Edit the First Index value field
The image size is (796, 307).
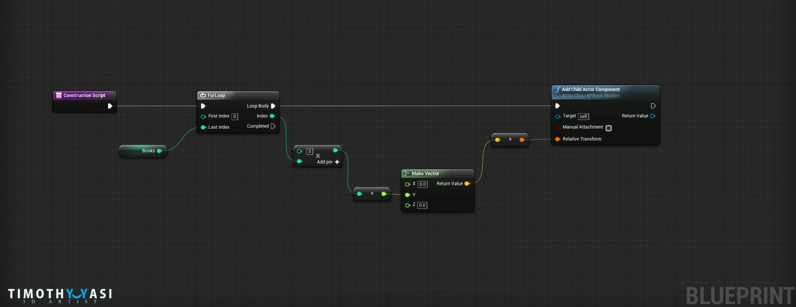click(235, 117)
